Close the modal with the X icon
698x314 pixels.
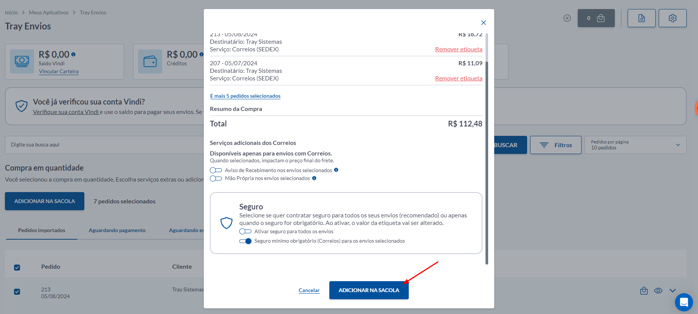[483, 23]
